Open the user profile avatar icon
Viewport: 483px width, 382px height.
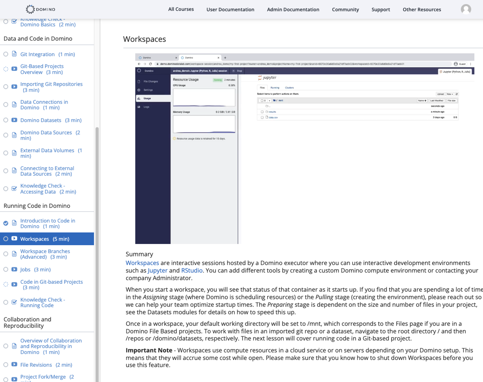[466, 9]
